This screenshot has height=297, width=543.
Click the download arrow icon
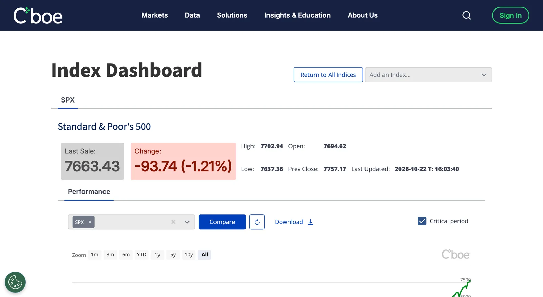click(x=311, y=222)
